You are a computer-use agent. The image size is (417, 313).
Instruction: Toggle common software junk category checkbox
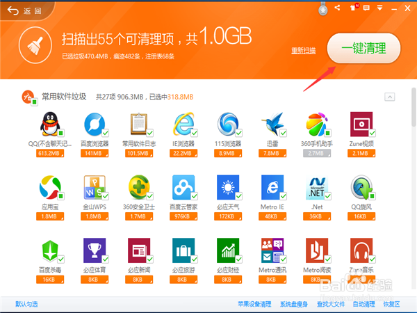34,102
